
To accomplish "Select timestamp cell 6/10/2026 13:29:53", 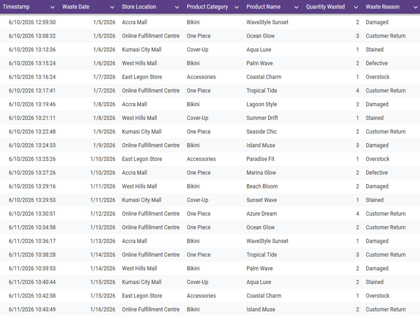I will (32, 200).
